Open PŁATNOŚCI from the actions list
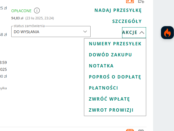 [x=104, y=88]
